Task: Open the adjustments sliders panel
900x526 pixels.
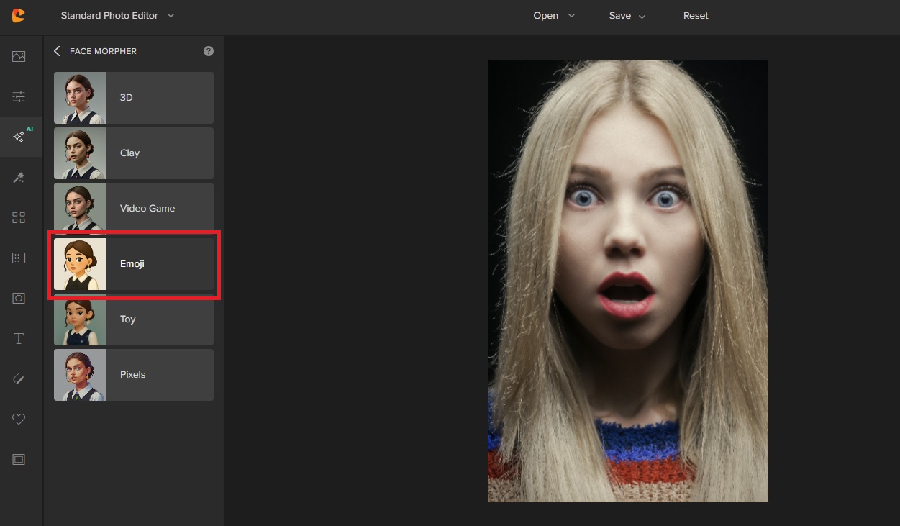Action: [x=19, y=96]
